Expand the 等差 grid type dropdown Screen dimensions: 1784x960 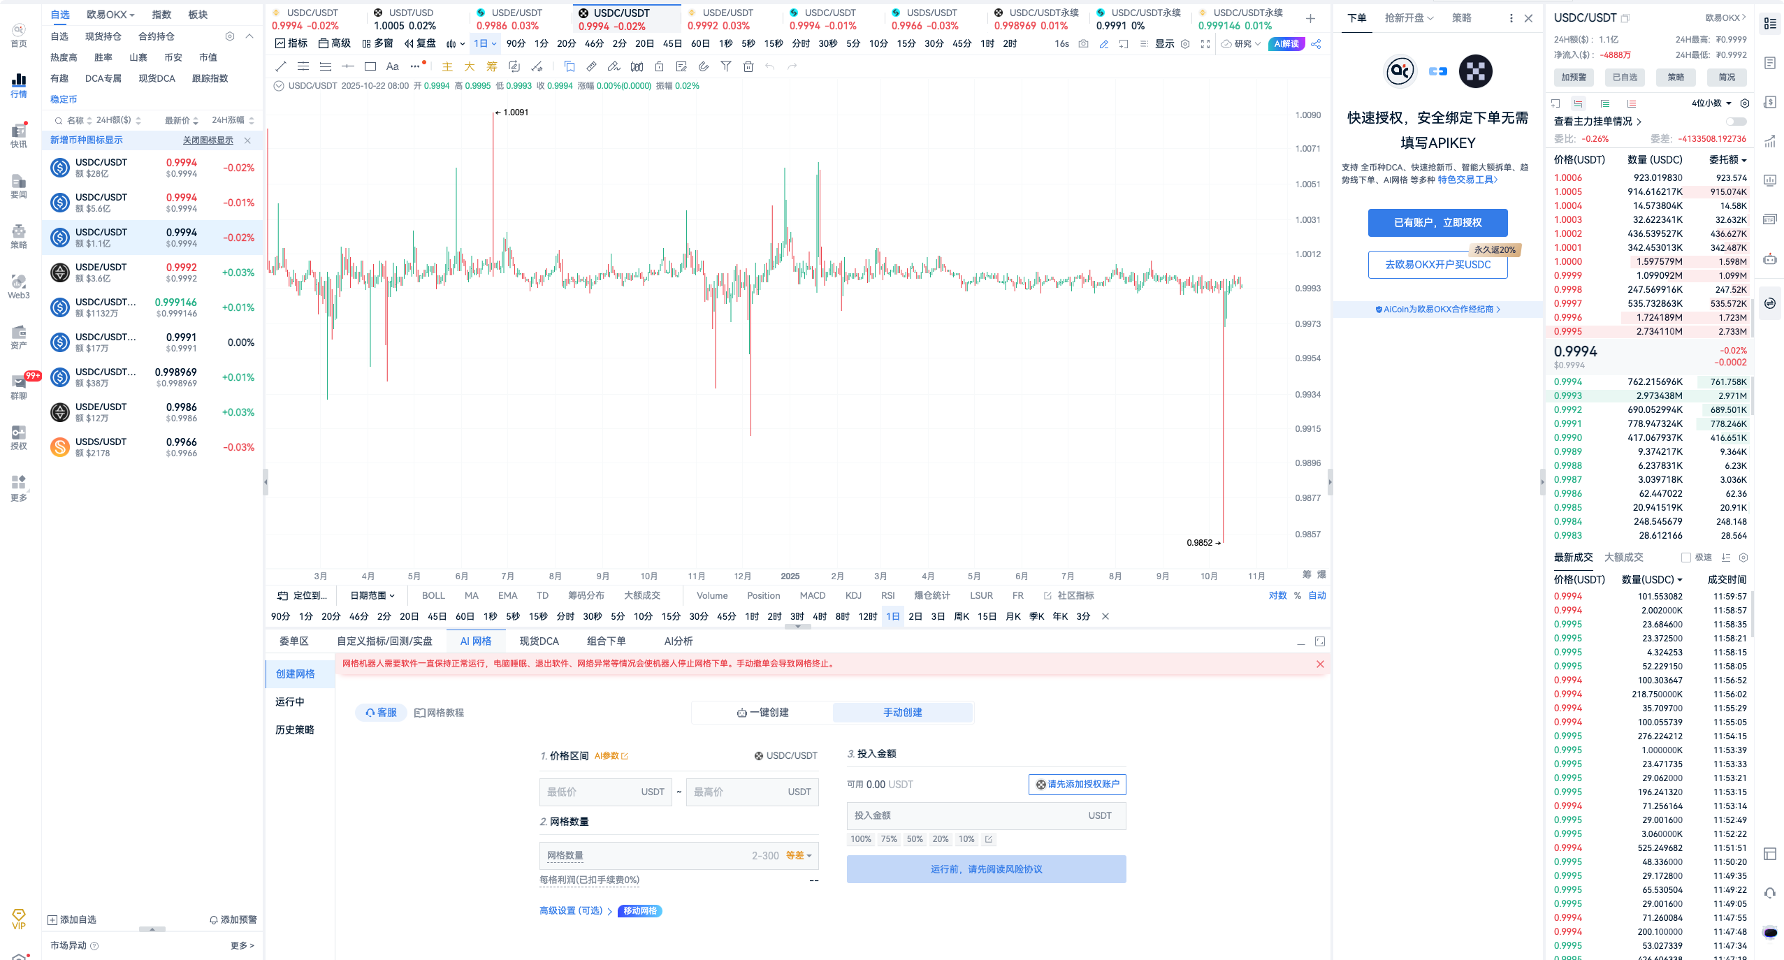[x=799, y=855]
